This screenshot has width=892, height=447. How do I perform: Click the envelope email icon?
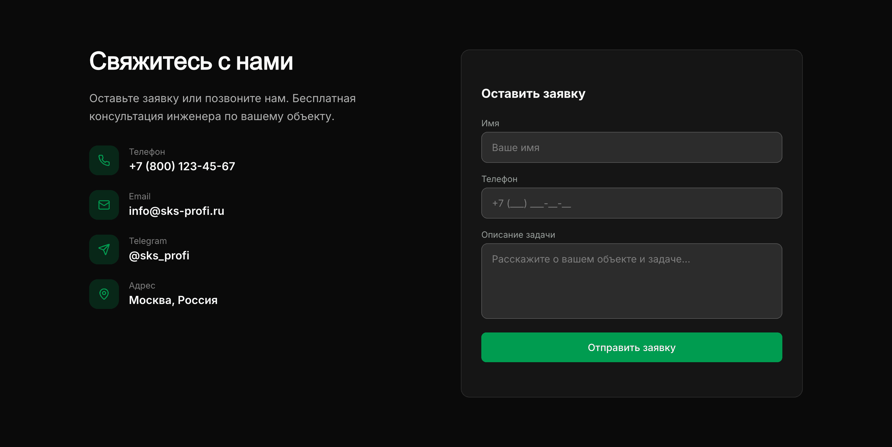coord(104,205)
